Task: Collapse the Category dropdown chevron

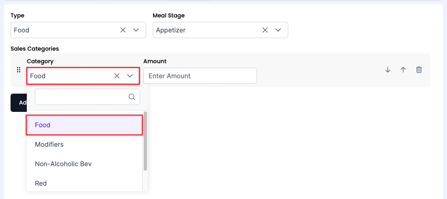Action: (130, 76)
